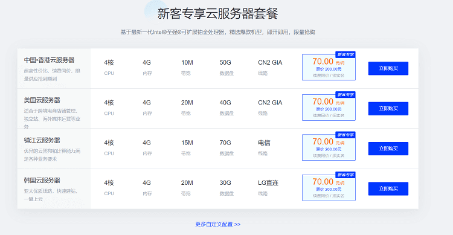The height and width of the screenshot is (235, 453).
Task: Click 立即购买 for 韩国云服务器
Action: pyautogui.click(x=388, y=188)
